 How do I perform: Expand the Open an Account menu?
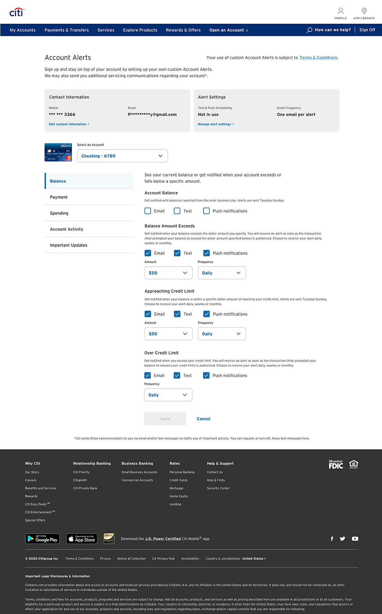pyautogui.click(x=229, y=30)
